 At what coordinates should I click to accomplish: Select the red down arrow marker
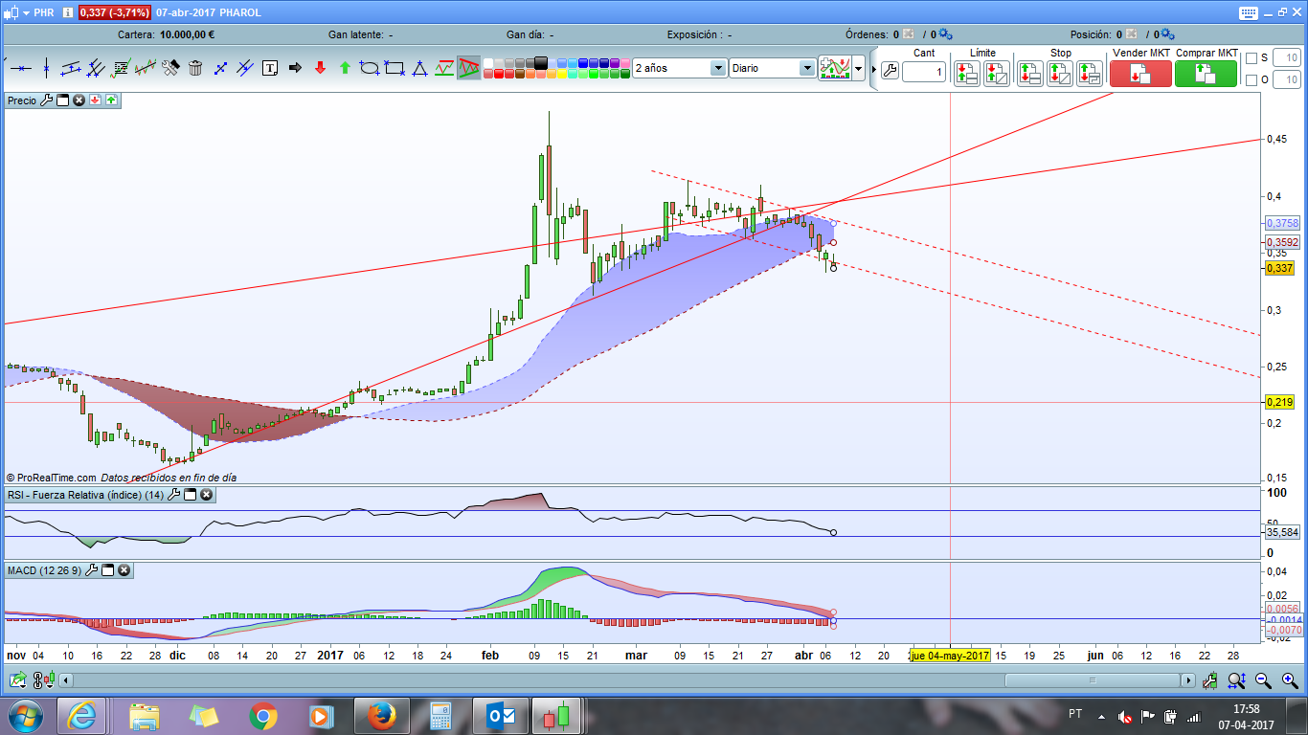[x=320, y=68]
